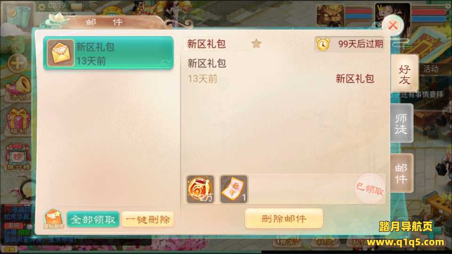
Task: Click the 已领取 claimed stamp
Action: point(370,189)
